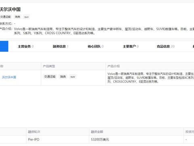The image size is (194, 146).
Task: Click the 交通运输 tag in table row
Action: 50,77
